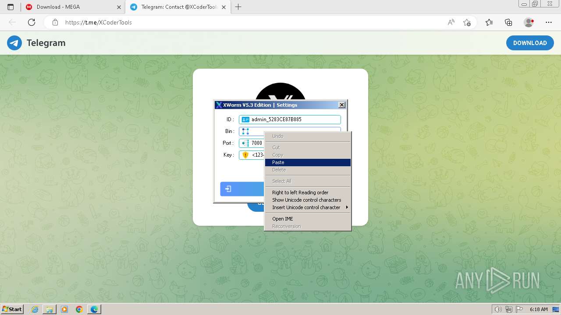Expand Insert Unicode control character submenu

[308, 207]
